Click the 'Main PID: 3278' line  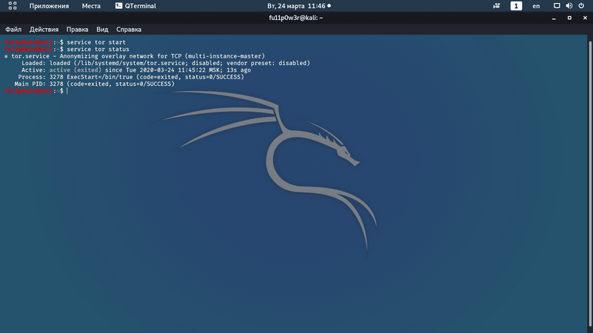95,84
